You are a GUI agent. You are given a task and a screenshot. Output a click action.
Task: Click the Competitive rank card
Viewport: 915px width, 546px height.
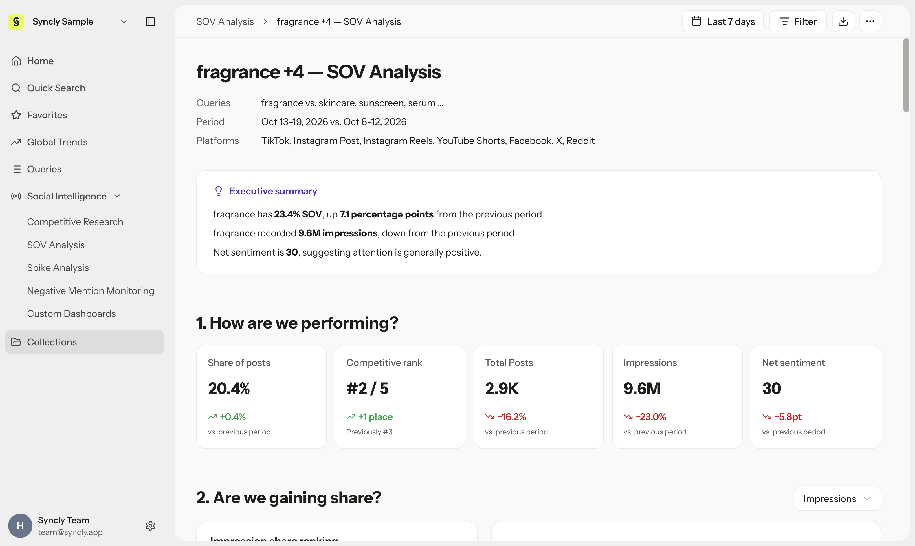coord(400,397)
